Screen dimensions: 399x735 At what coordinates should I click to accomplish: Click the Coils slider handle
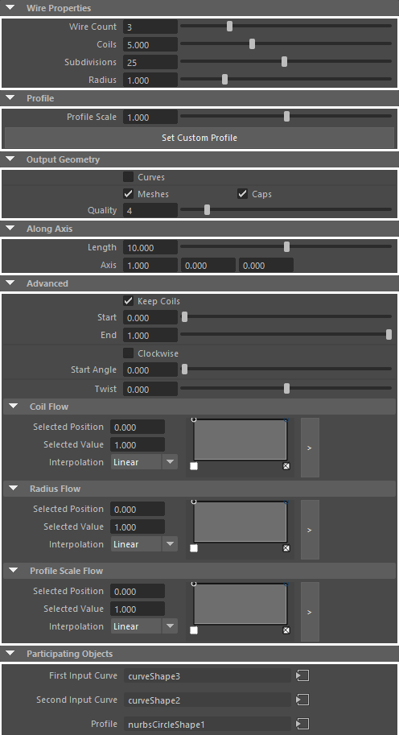click(252, 44)
